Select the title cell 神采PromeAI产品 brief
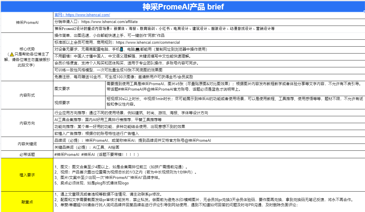Image resolution: width=365 pixels, height=212 pixels. pos(183,6)
